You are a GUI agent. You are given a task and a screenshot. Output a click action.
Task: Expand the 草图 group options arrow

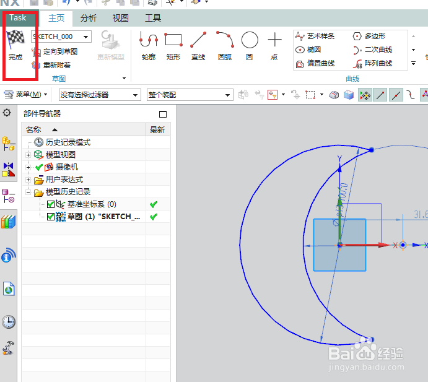click(124, 79)
